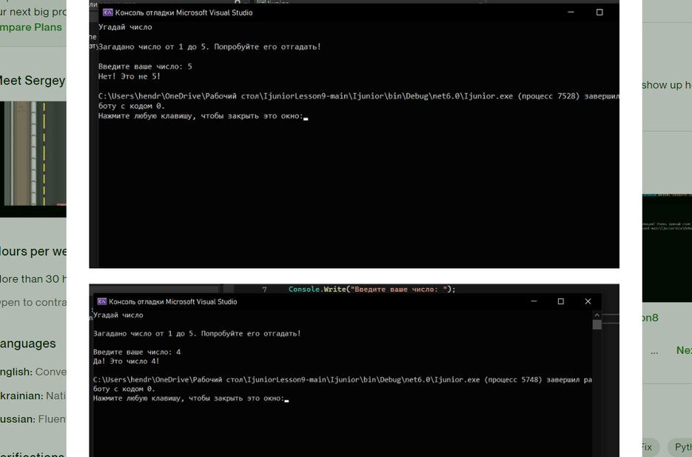Click 'Да! Это число 4!' in bottom console
The image size is (692, 457).
[x=127, y=361]
